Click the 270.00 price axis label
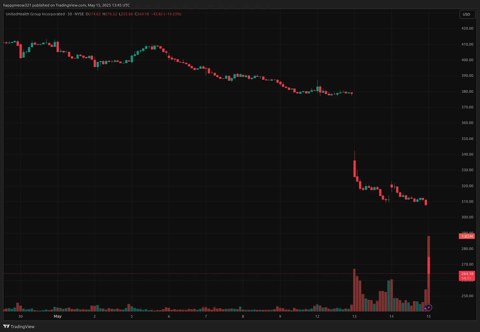The height and width of the screenshot is (332, 480). pos(467,264)
